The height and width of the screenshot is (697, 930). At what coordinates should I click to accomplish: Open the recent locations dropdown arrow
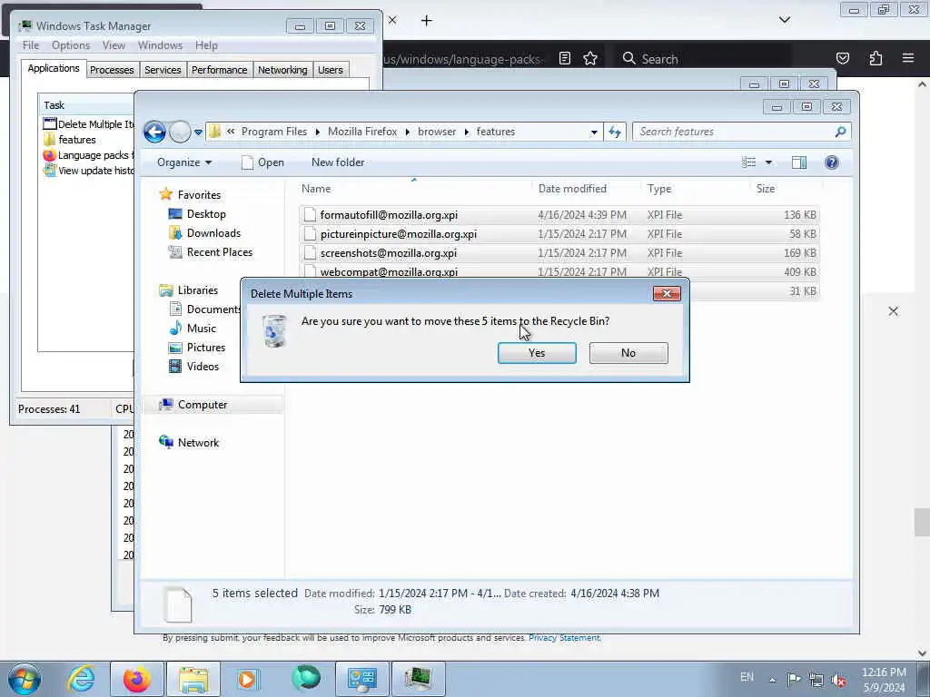(198, 133)
